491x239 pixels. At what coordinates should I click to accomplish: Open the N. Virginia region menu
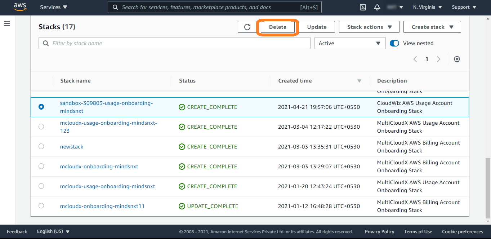pos(428,7)
